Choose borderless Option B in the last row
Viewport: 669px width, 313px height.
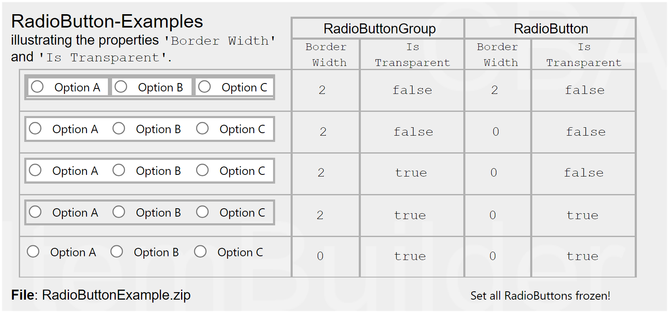click(x=117, y=252)
